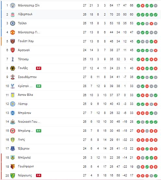Select the Manchester United crest icon

tap(13, 32)
